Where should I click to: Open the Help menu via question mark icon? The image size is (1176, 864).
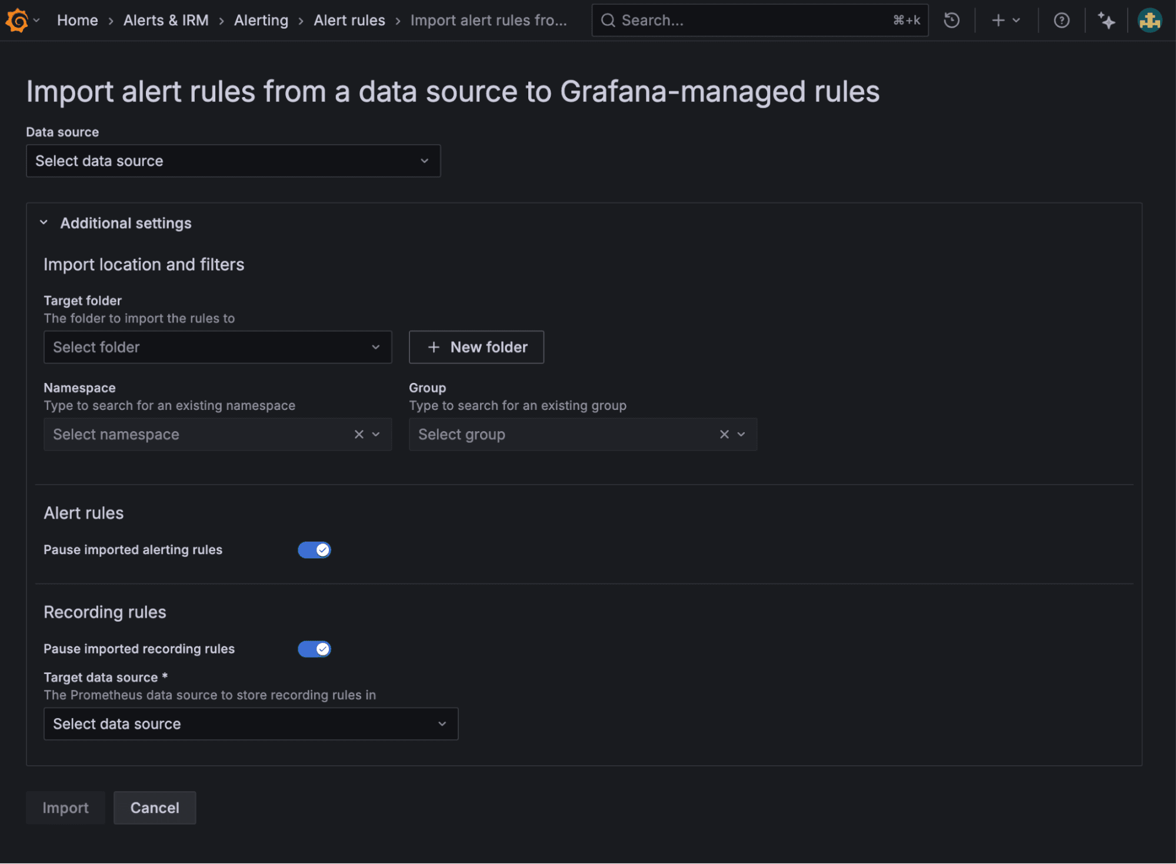[x=1061, y=19]
